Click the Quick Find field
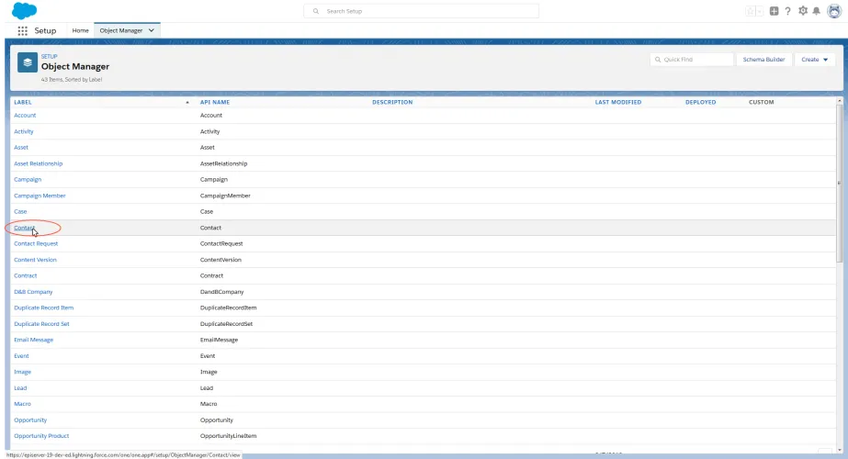Image resolution: width=848 pixels, height=459 pixels. coord(692,60)
